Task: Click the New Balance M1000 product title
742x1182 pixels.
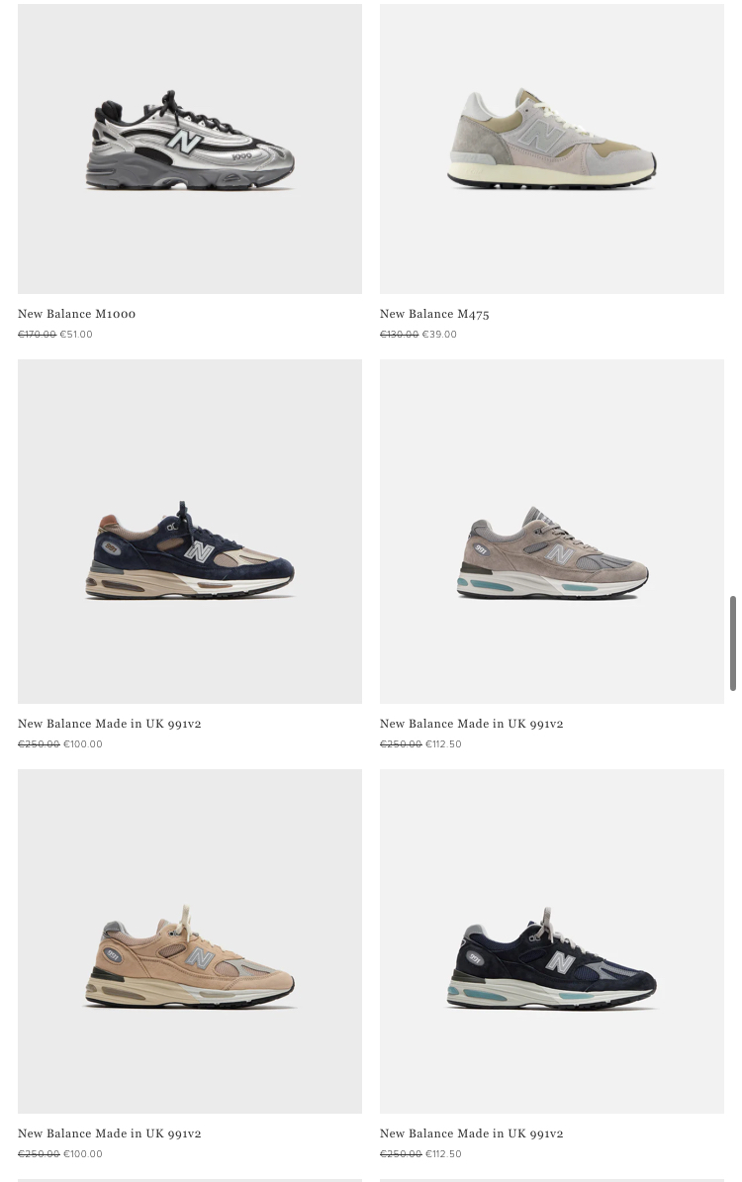Action: pyautogui.click(x=77, y=314)
